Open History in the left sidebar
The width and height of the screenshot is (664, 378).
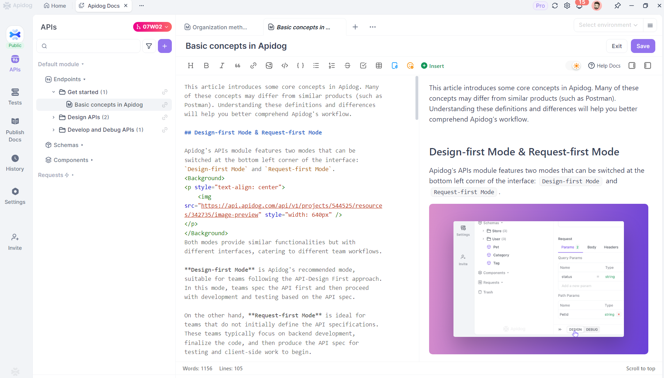pyautogui.click(x=15, y=163)
